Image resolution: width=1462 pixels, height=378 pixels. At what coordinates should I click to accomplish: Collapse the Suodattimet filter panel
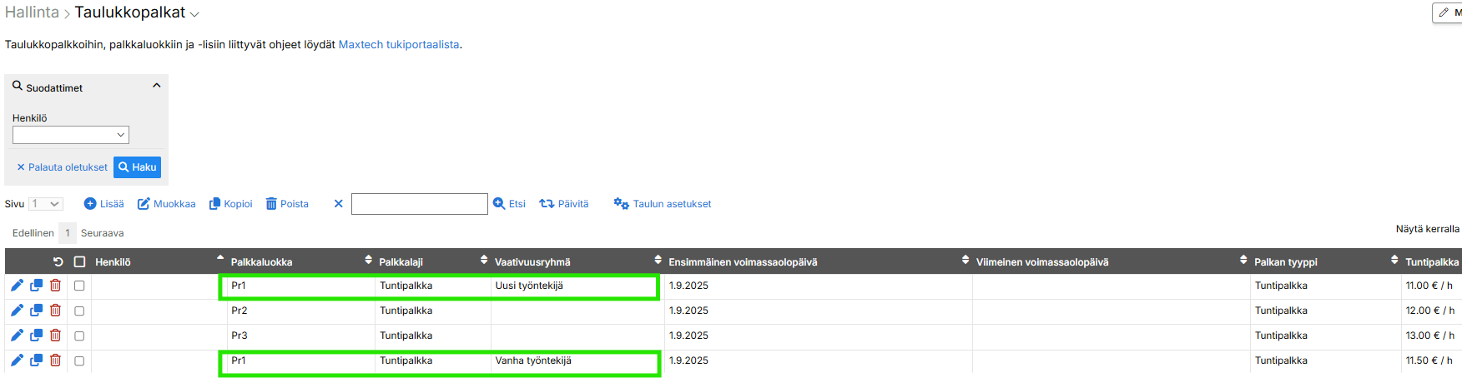coord(156,86)
